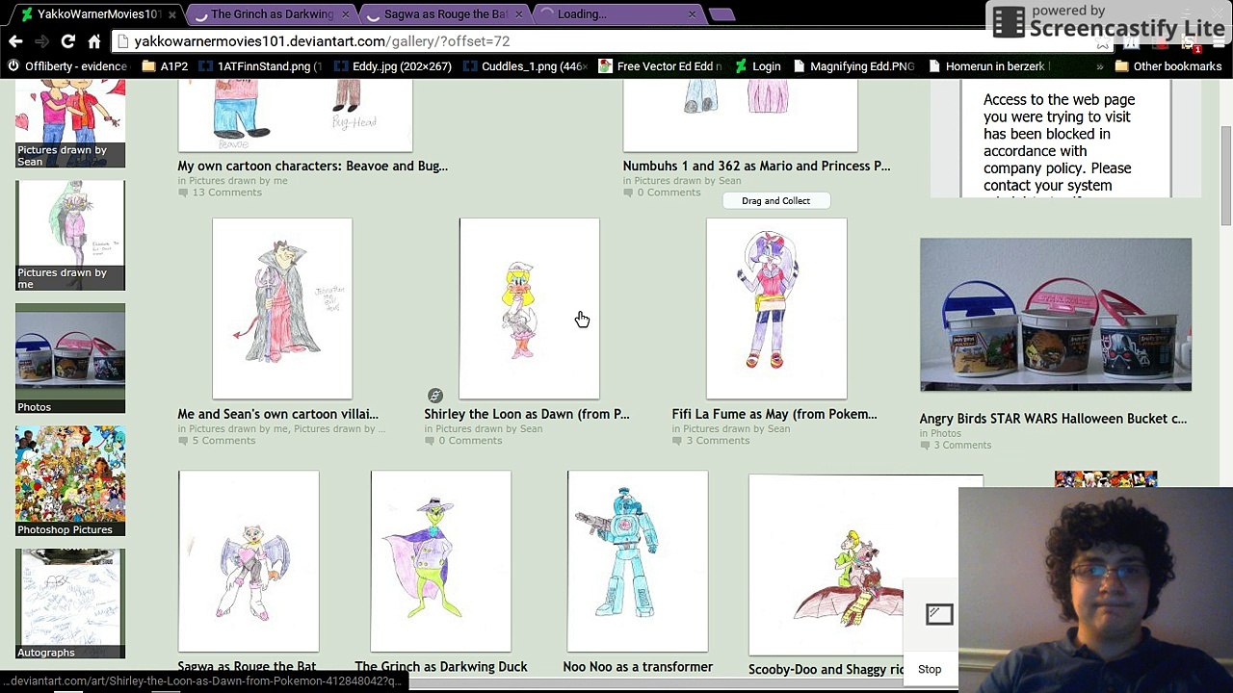This screenshot has width=1233, height=693.
Task: View 0 Comments on Shirley the Loon drawing
Action: [x=469, y=441]
